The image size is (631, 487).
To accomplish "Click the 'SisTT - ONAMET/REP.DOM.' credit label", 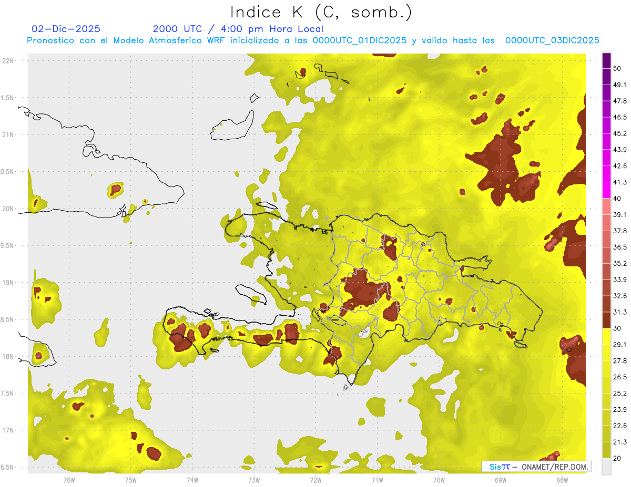I will tap(536, 467).
